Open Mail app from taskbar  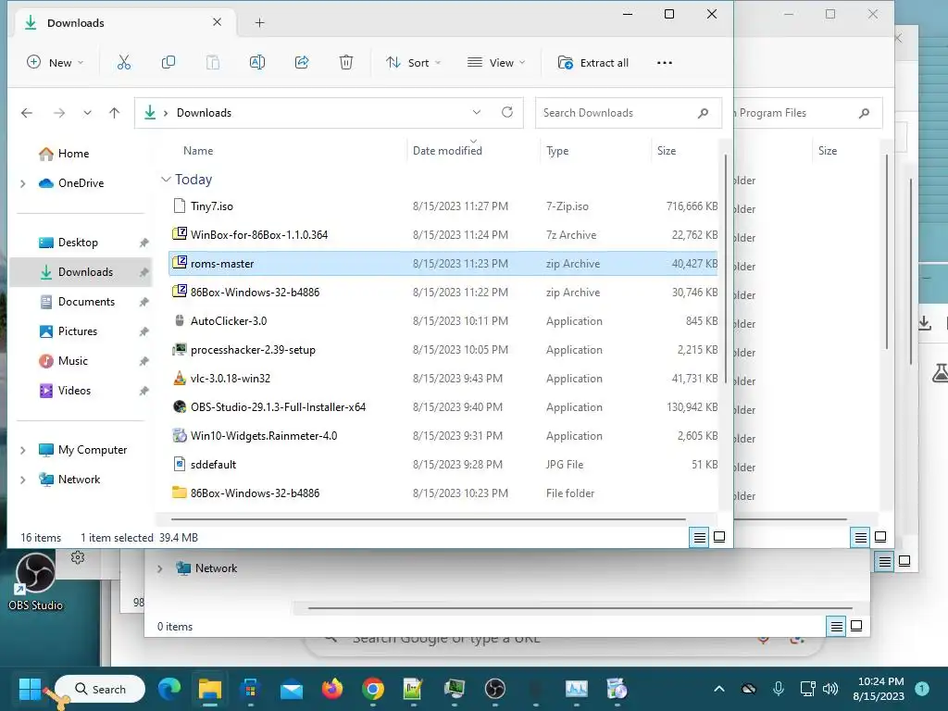(292, 689)
